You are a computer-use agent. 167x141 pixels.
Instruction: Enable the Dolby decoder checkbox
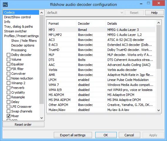pyautogui.click(x=9, y=55)
